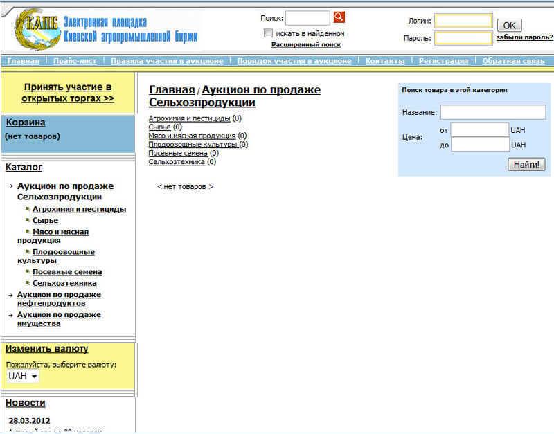Viewport: 554px width, 434px height.
Task: Open the 'Корзина' cart link
Action: tap(26, 123)
